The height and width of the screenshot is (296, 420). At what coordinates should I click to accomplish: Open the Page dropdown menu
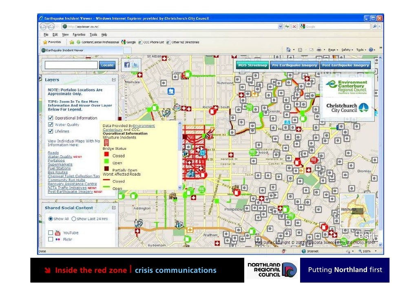point(333,50)
